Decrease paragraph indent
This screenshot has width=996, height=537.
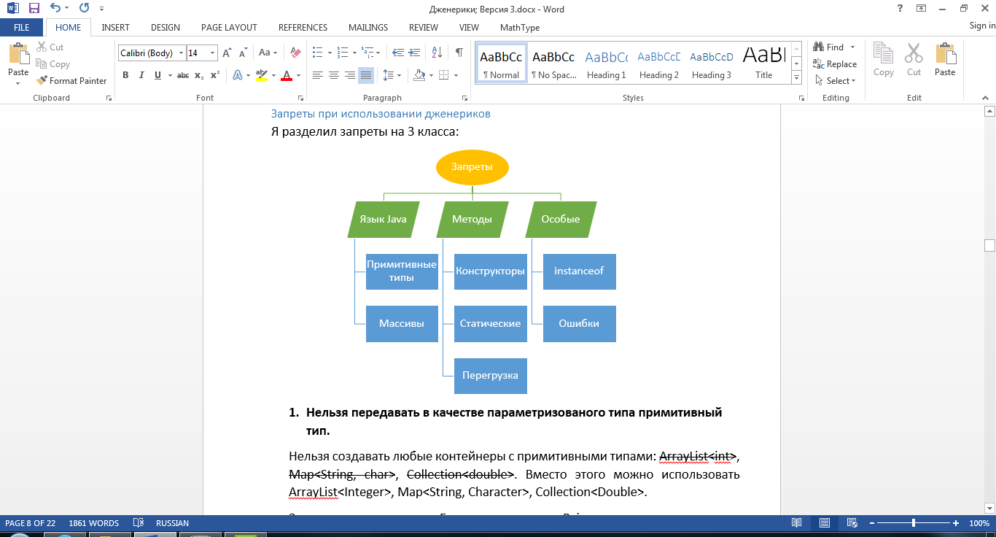pyautogui.click(x=398, y=53)
